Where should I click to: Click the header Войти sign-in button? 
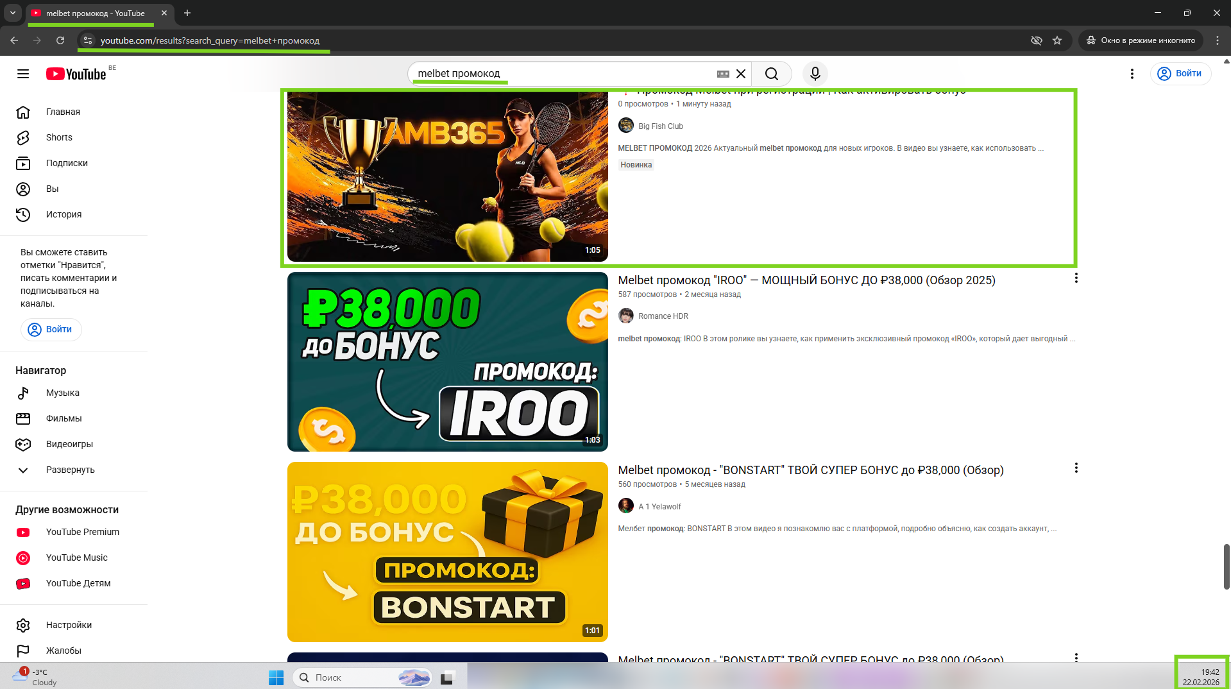point(1180,74)
